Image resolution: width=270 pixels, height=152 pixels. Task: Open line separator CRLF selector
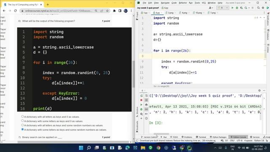tap(232, 141)
